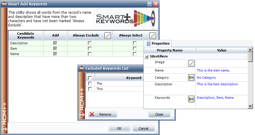Click the red X Remove icon

pos(92,114)
